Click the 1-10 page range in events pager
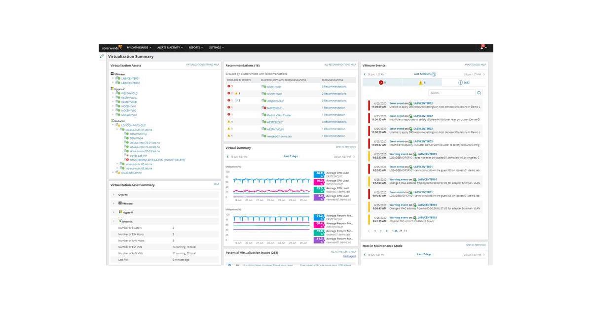This screenshot has width=592, height=309. click(x=395, y=231)
